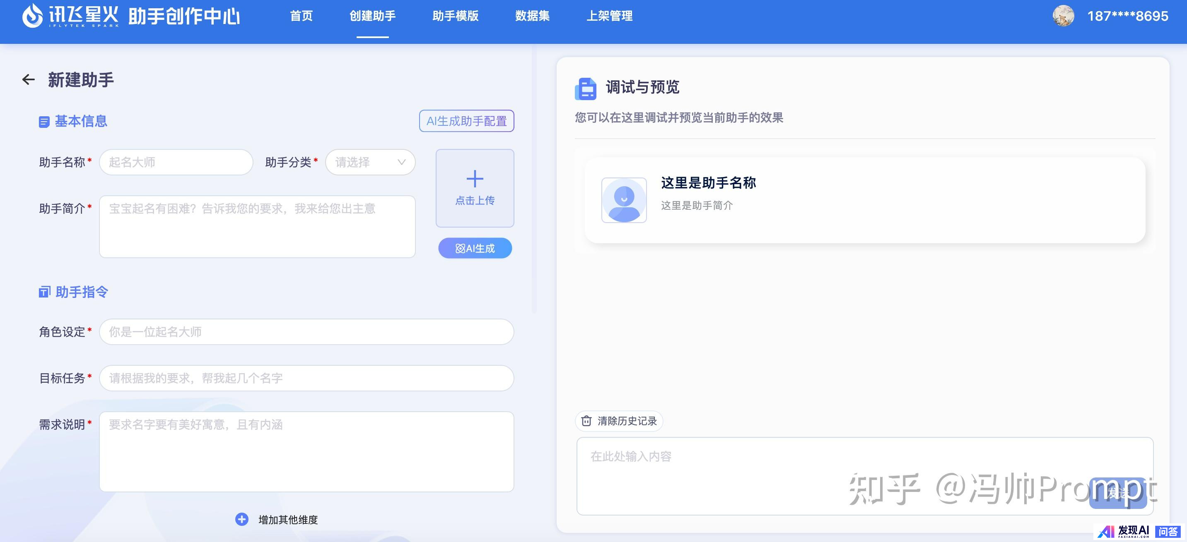Click the 助手简介 text area

pyautogui.click(x=257, y=227)
